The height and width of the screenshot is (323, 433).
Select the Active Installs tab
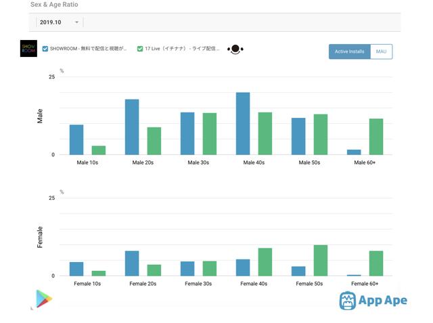click(350, 51)
